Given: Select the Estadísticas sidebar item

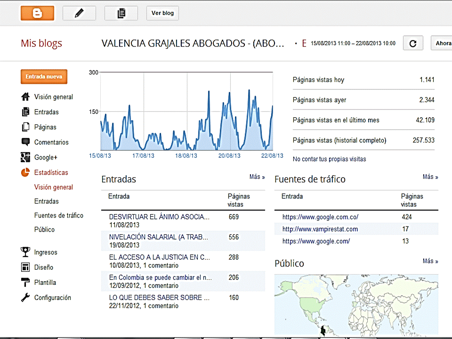Looking at the screenshot, I should click(x=51, y=172).
